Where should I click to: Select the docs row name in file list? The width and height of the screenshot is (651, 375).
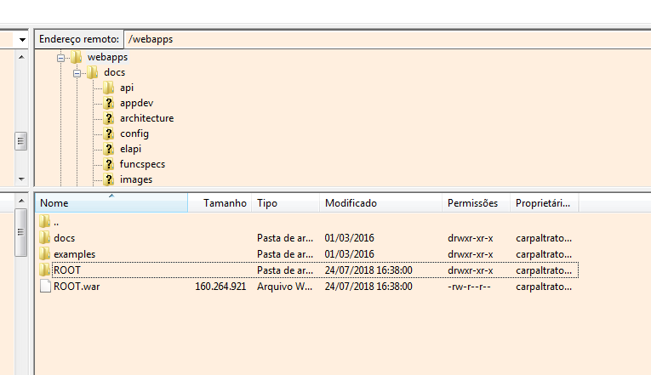(x=65, y=238)
